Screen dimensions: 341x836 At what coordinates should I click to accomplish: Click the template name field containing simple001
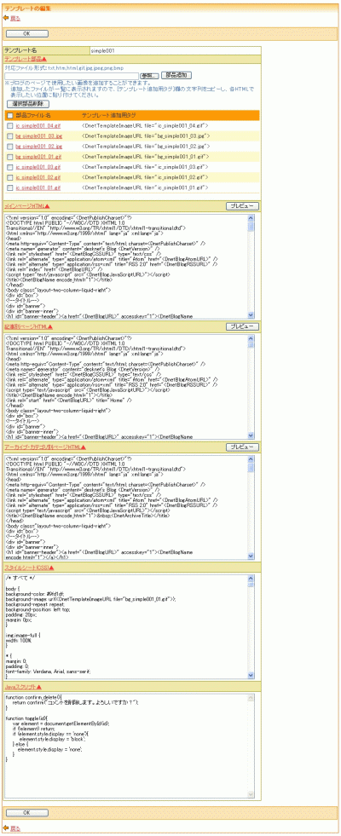175,50
